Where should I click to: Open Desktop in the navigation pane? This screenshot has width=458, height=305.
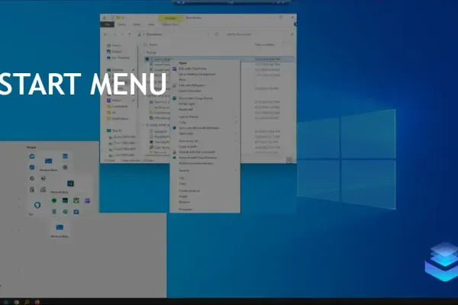coord(117,70)
